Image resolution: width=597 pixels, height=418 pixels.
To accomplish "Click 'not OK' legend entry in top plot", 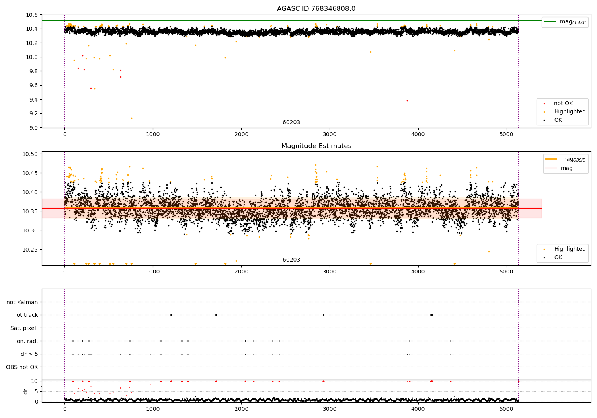I will [563, 104].
